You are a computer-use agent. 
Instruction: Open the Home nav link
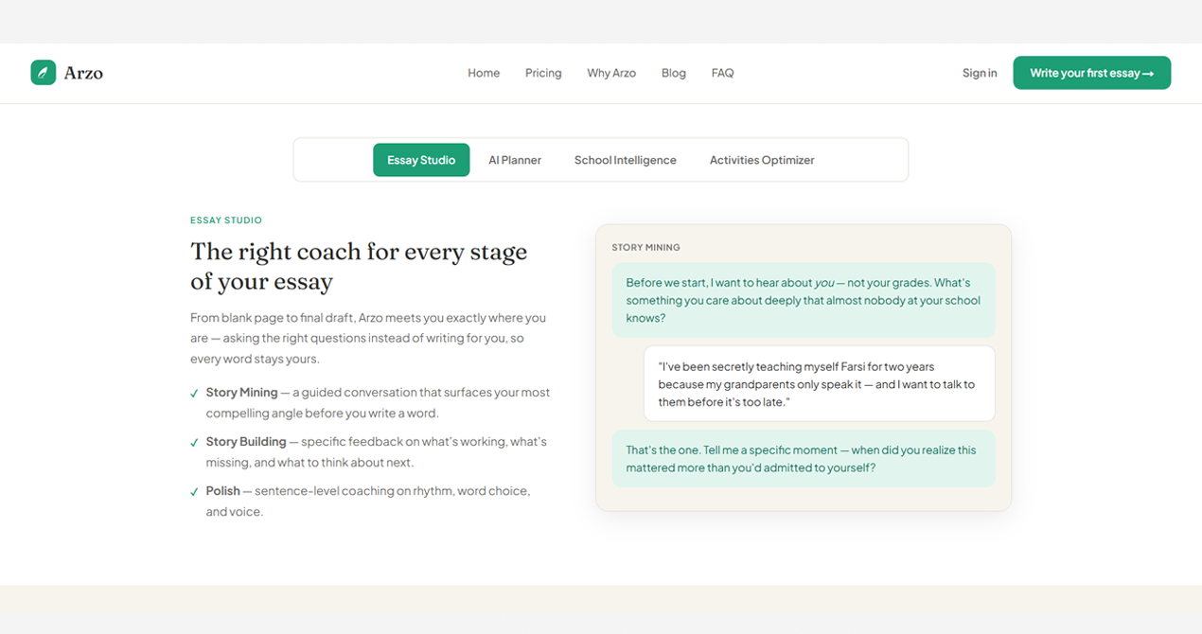pyautogui.click(x=484, y=73)
